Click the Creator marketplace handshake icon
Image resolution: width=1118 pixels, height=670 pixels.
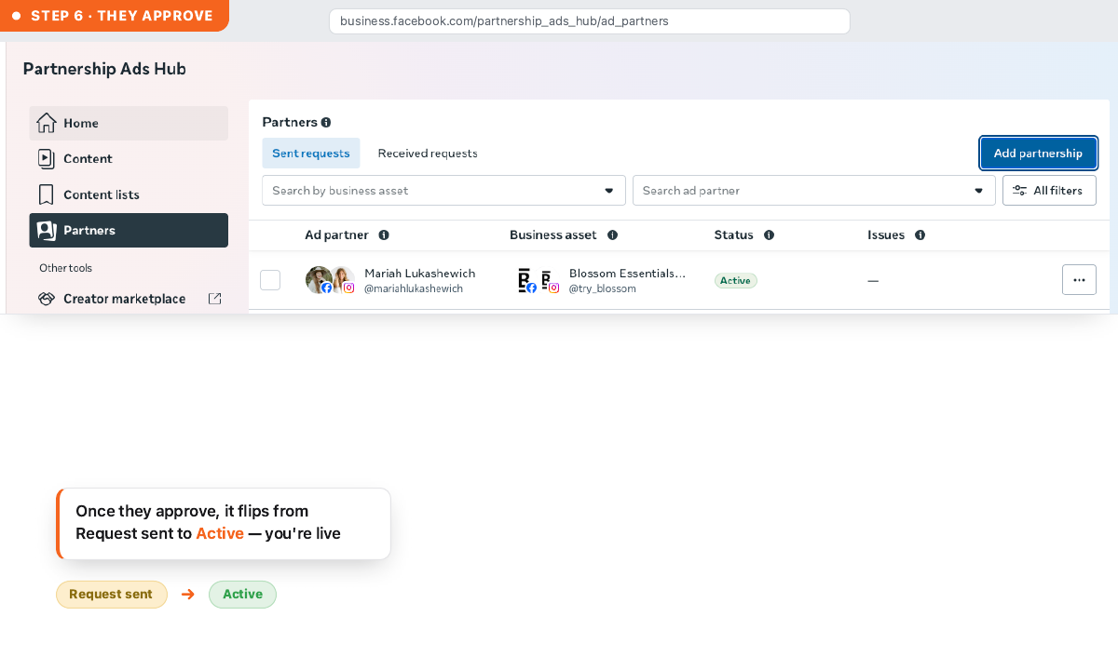tap(47, 299)
